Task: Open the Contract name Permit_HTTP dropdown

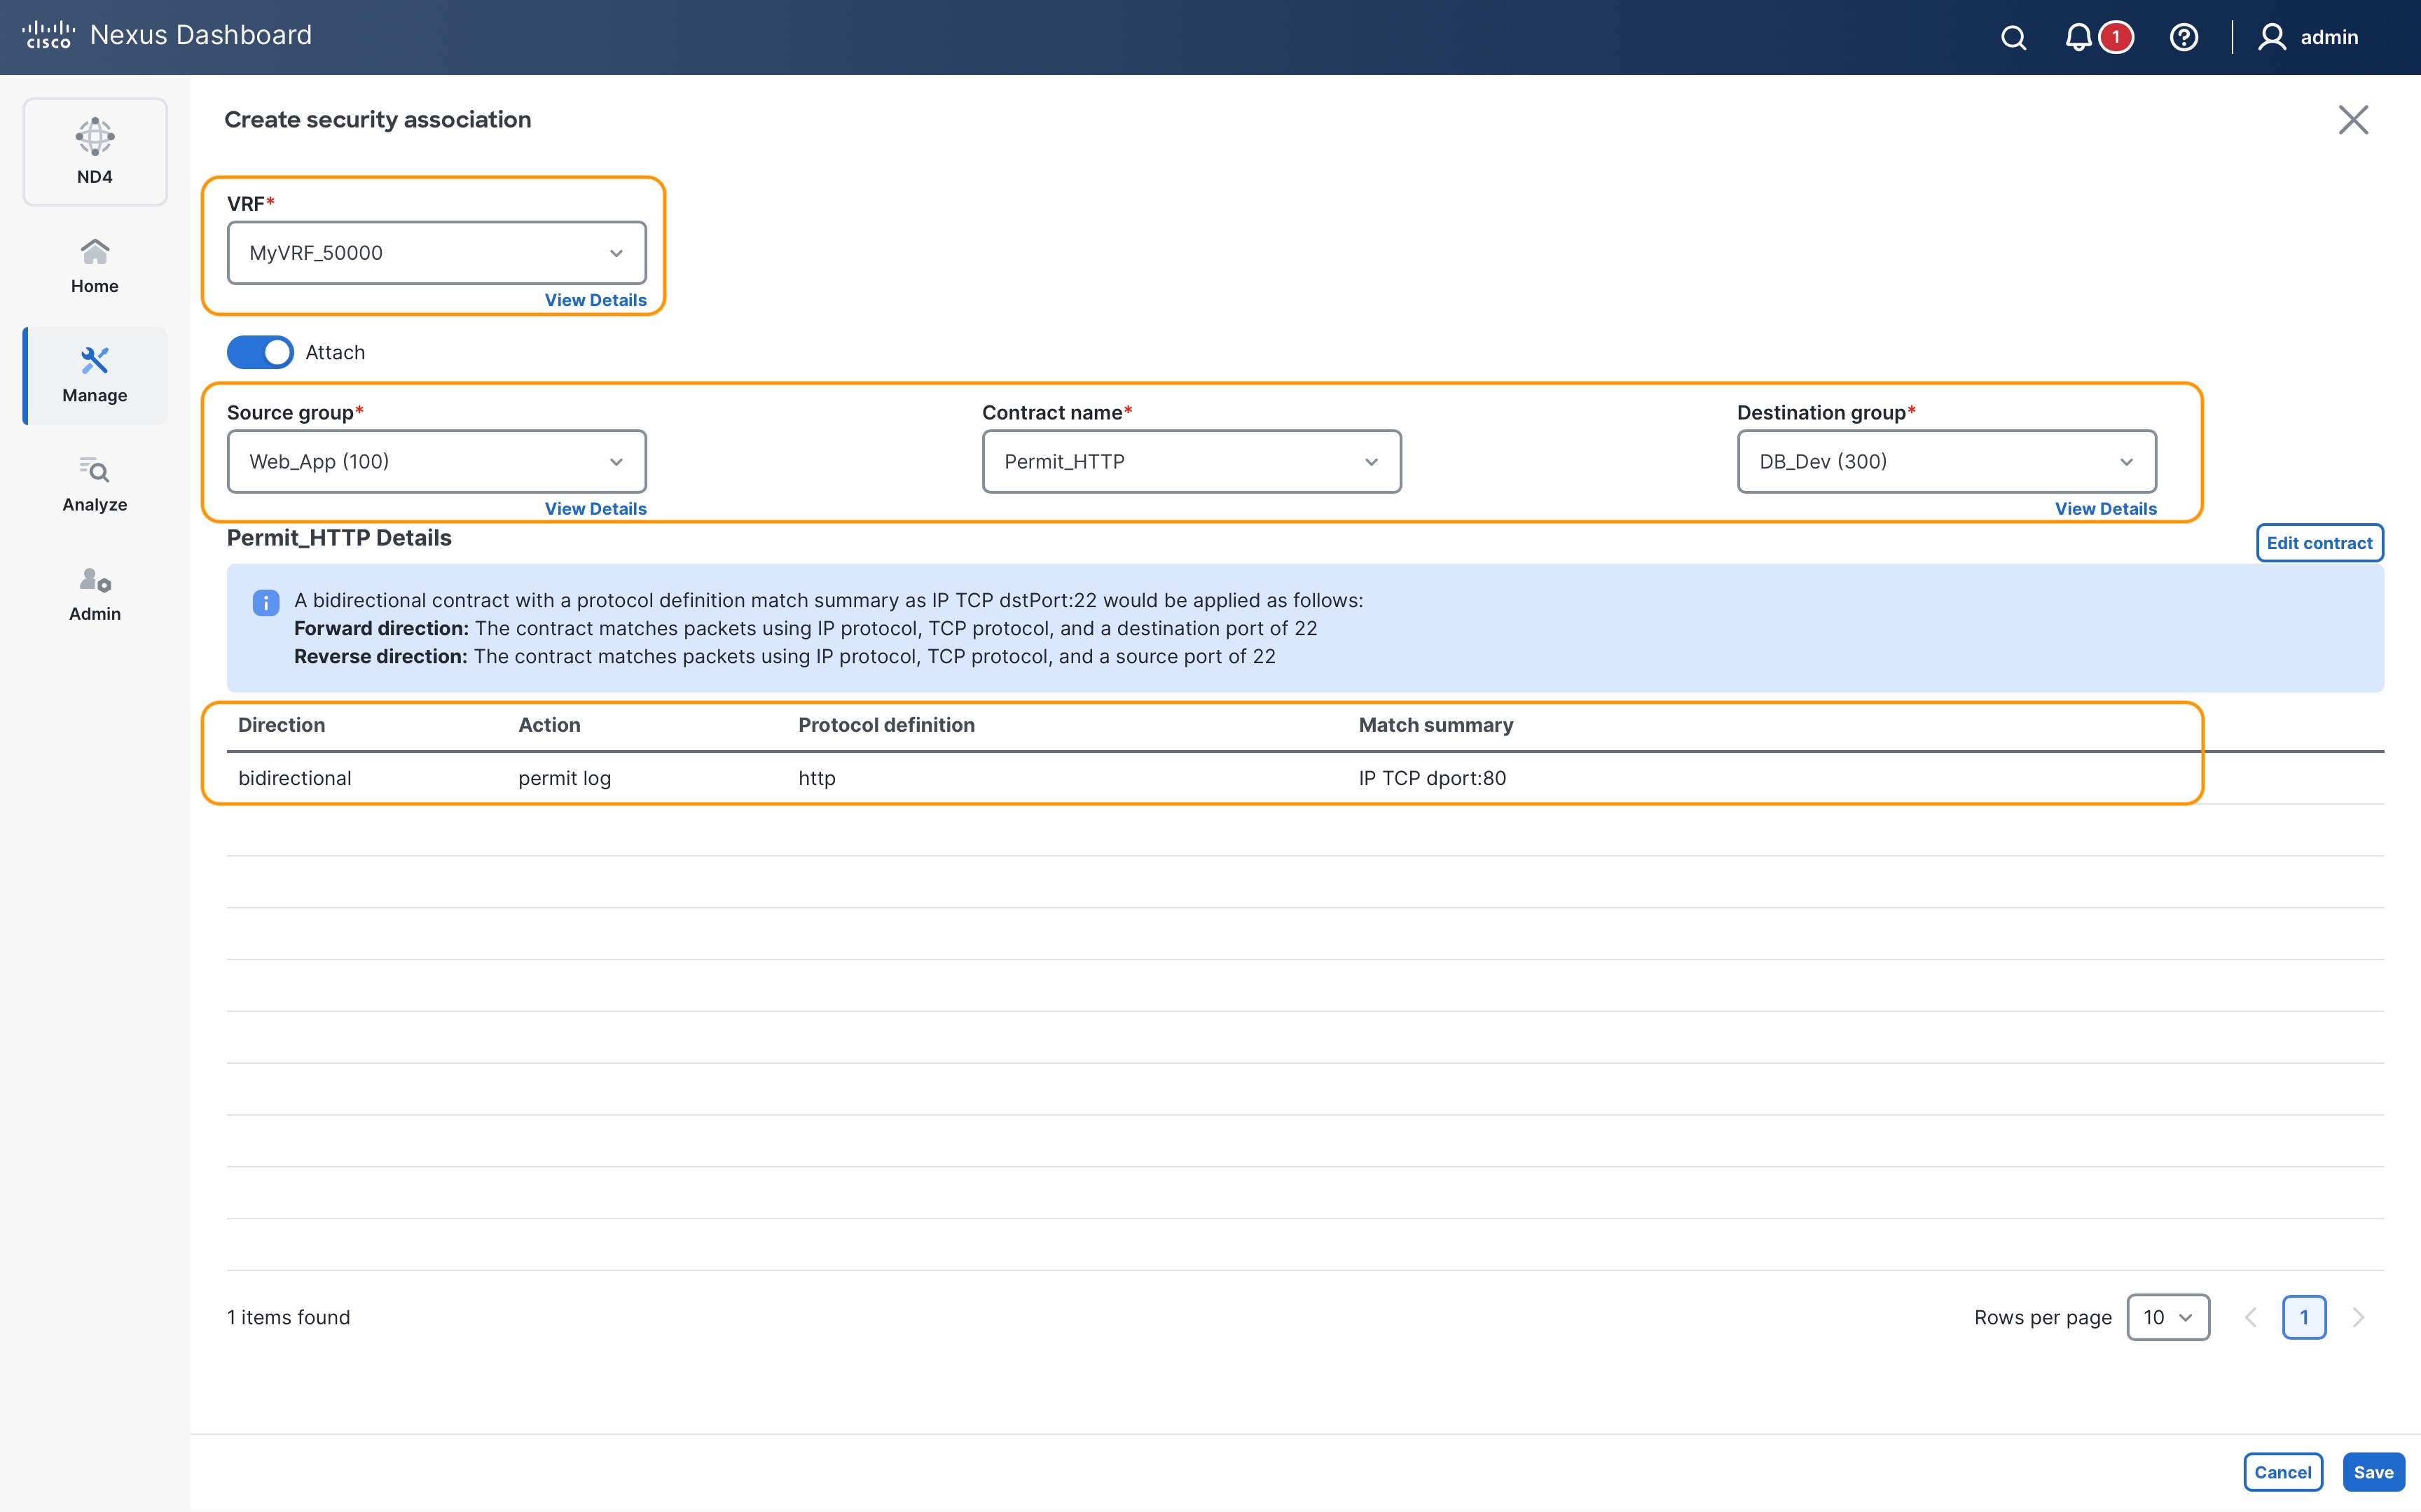Action: click(x=1191, y=462)
